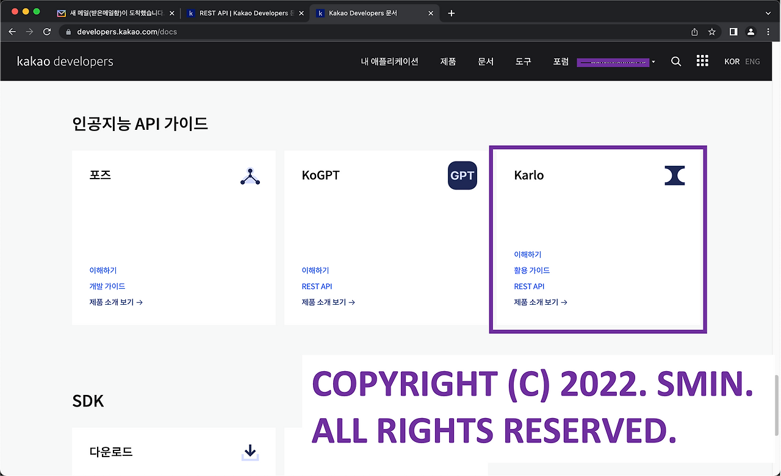Click the 포즈 card icon

(250, 176)
